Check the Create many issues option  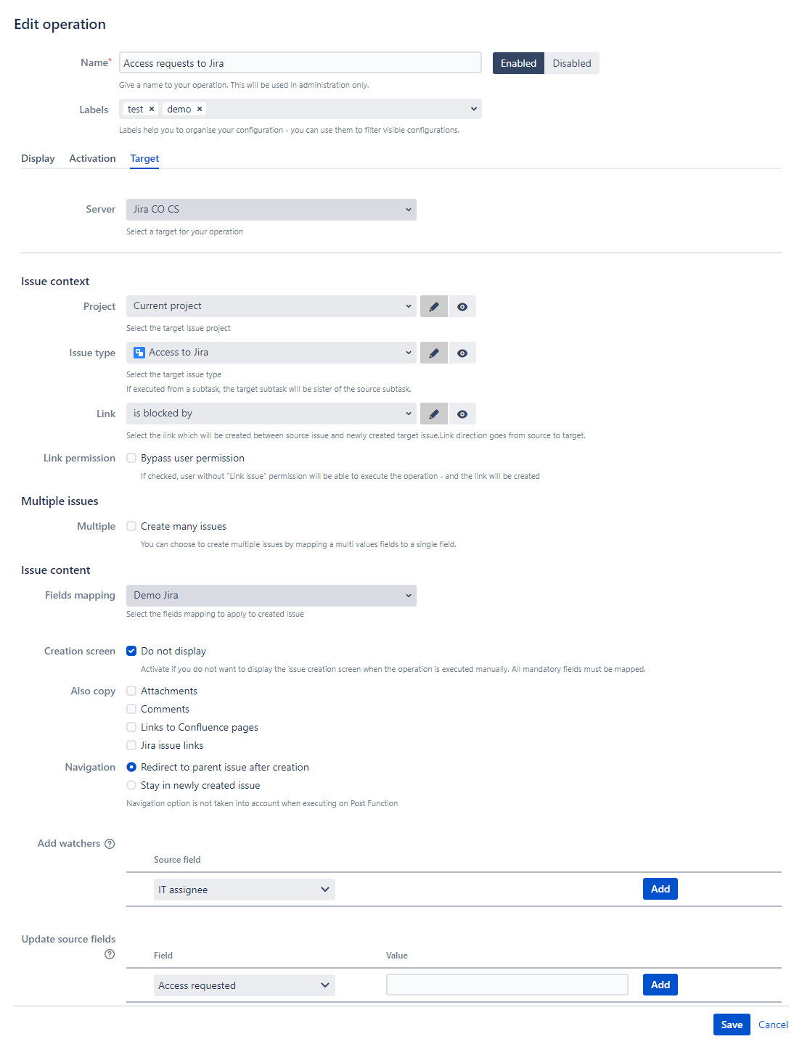click(x=131, y=525)
